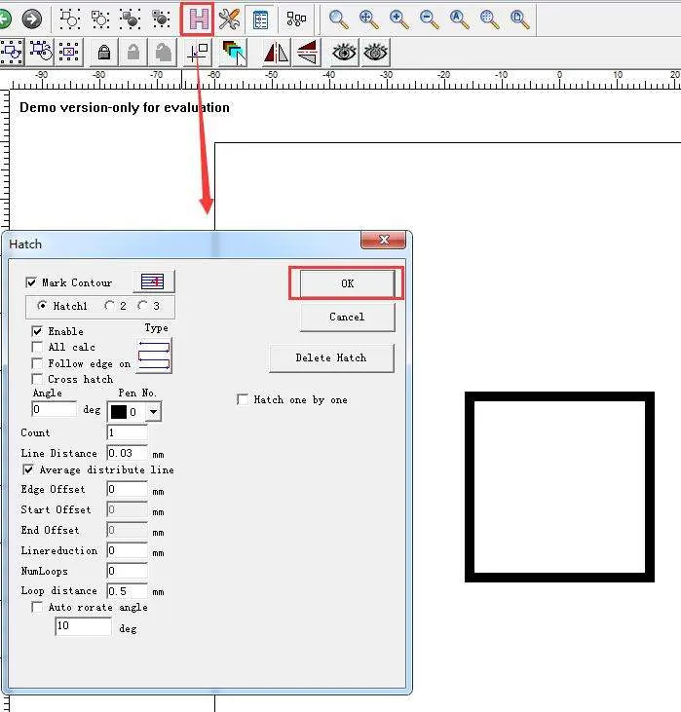Click the dotted box with X icon

coord(69,53)
